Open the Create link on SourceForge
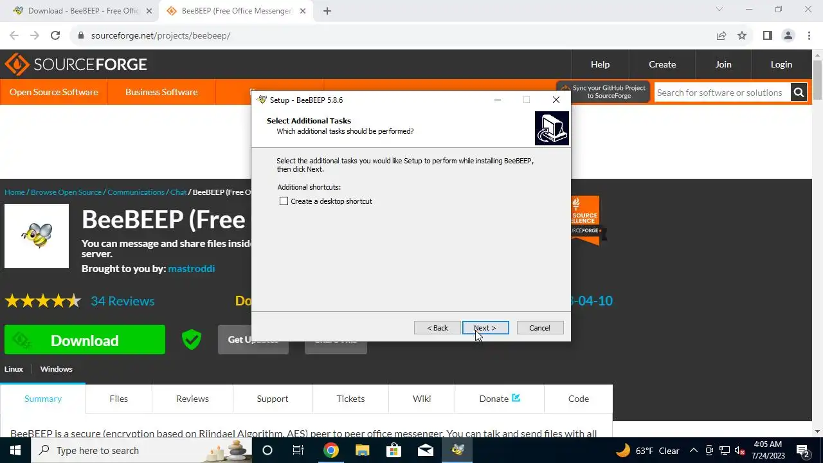Screen dimensions: 823x463 [x=662, y=64]
